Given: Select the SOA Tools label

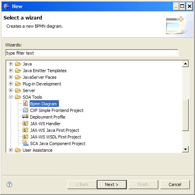Looking at the screenshot, I should point(32,97).
